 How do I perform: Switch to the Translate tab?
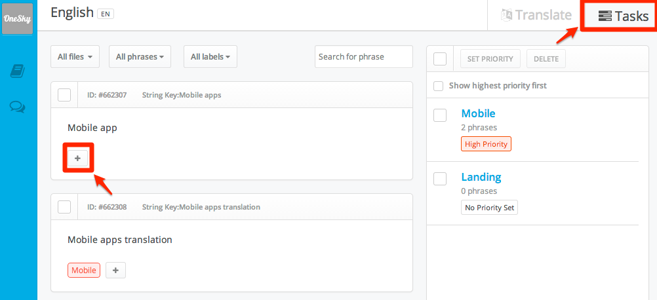pyautogui.click(x=536, y=15)
